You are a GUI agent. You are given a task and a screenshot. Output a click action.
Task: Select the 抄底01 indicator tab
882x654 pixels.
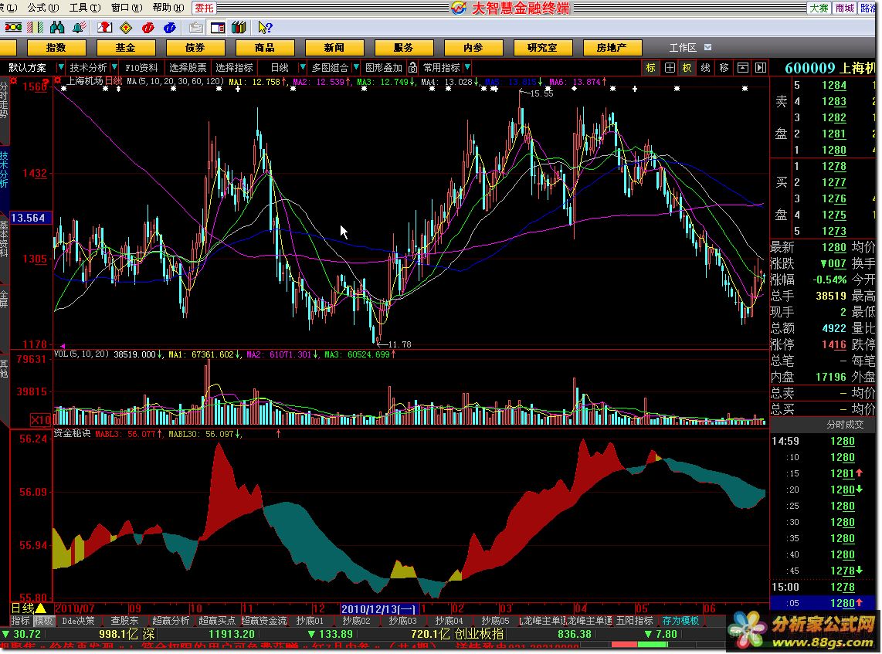coord(310,620)
